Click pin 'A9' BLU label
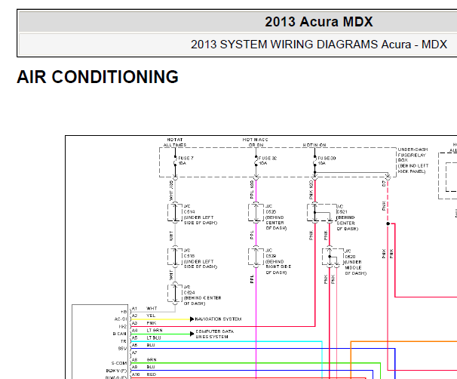This screenshot has height=379, width=457. pos(143,367)
